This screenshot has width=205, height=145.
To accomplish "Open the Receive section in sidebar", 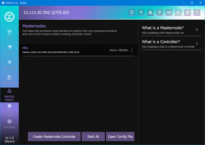I will click(x=10, y=64).
